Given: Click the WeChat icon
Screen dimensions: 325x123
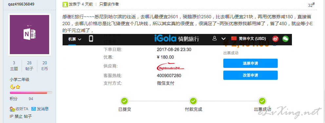Looking at the screenshot, I should 285,39.
